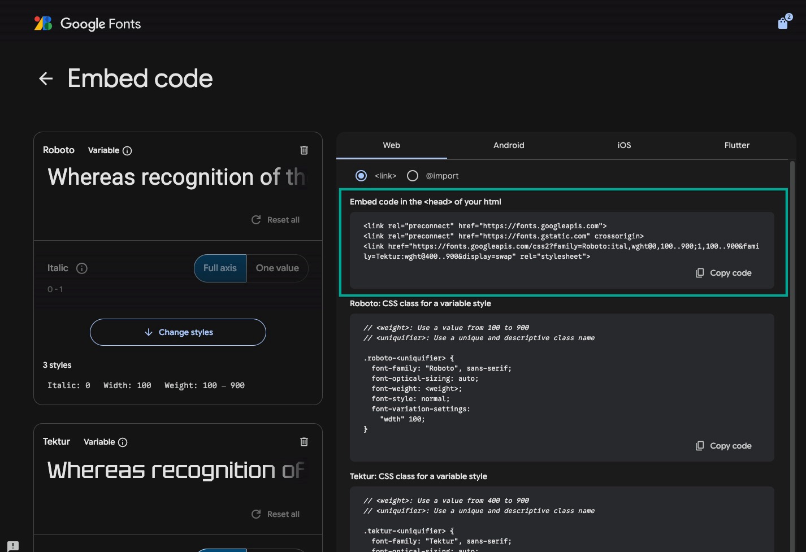The image size is (806, 552).
Task: Copy code for Roboto CSS class
Action: 723,446
